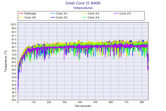This screenshot has height=111, width=166.
Task: Select the Core #4 legend entry
Action: 91,17
